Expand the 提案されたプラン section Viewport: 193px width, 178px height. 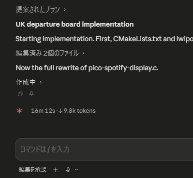[41, 10]
